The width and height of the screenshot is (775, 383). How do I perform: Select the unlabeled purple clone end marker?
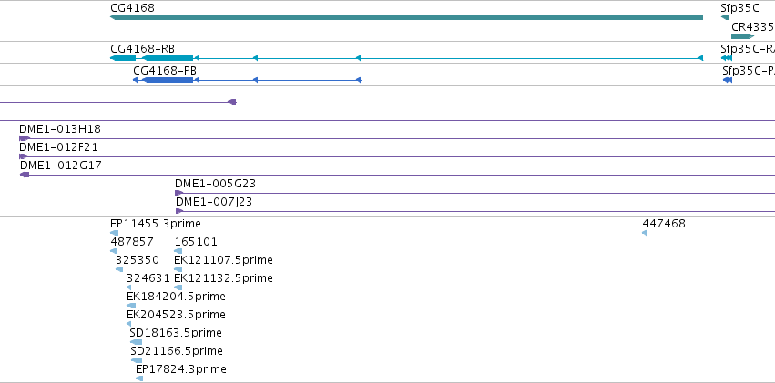click(232, 102)
